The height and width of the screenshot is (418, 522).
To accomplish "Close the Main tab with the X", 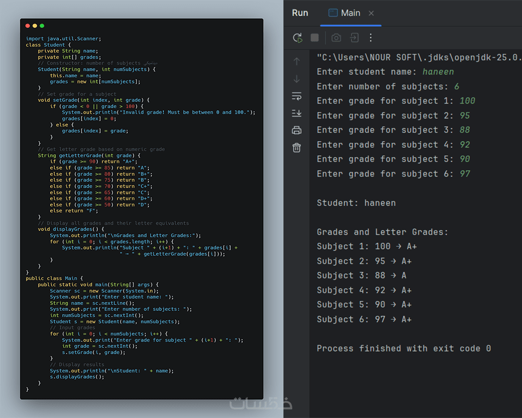I will [x=371, y=14].
